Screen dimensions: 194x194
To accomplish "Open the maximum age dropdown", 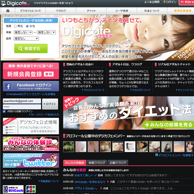I will tap(46, 32).
